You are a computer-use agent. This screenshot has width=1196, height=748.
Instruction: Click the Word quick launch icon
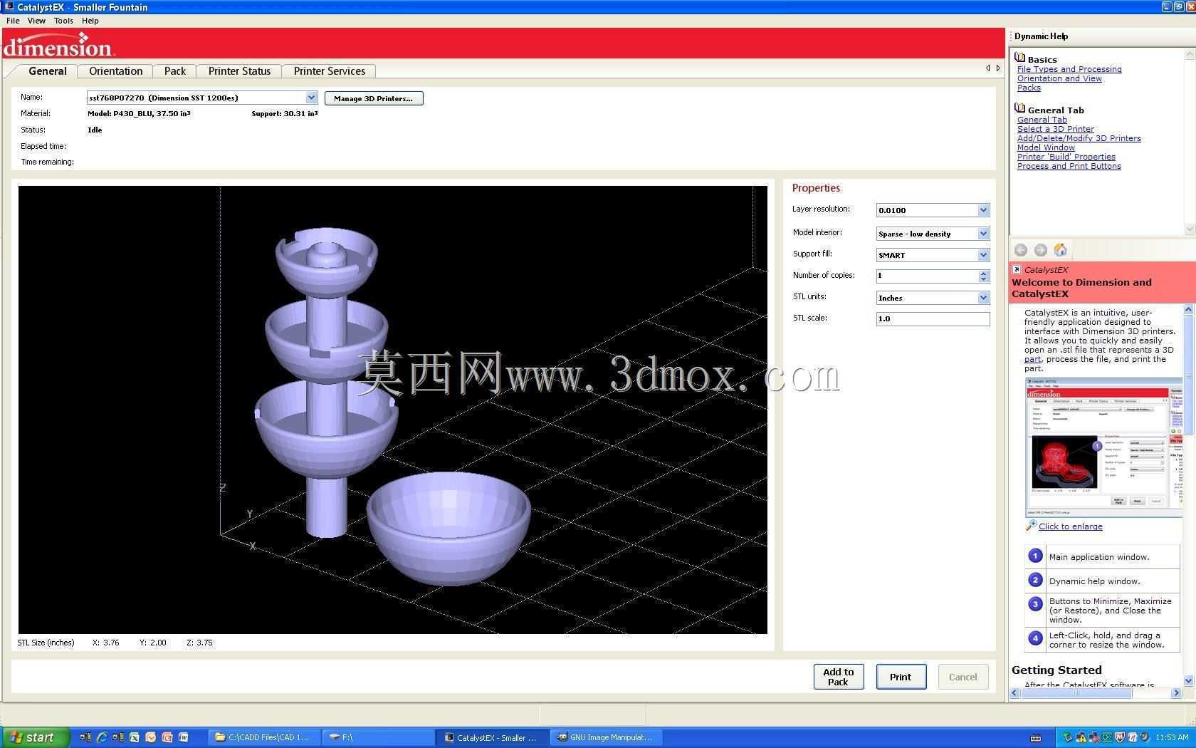click(x=183, y=737)
